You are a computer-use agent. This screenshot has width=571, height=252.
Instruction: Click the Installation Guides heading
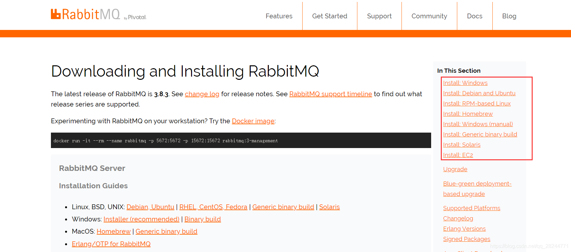pos(93,186)
